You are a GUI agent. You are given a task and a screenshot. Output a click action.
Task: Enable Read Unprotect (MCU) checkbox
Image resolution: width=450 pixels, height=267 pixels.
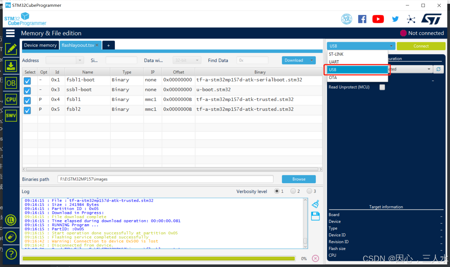(x=382, y=87)
